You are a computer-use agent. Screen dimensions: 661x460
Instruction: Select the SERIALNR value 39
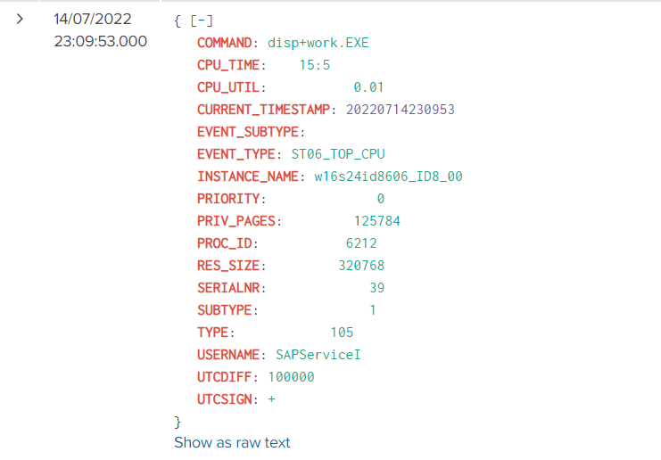376,288
